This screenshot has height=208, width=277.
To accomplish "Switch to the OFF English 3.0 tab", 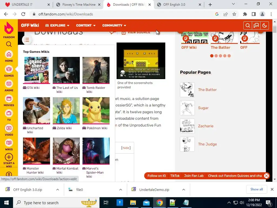I will (179, 5).
